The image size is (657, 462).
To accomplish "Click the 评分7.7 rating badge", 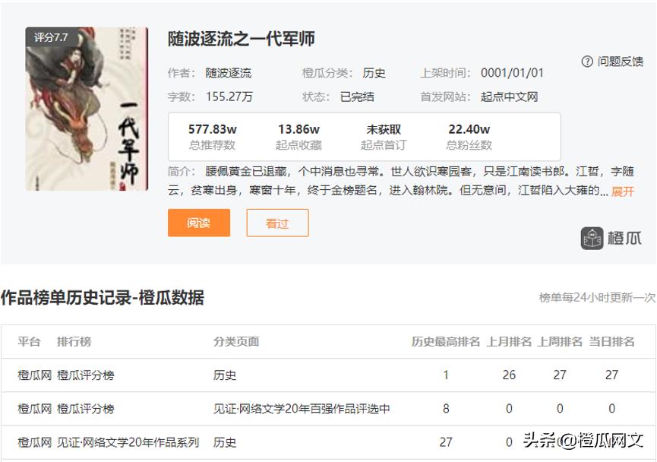I will point(51,37).
